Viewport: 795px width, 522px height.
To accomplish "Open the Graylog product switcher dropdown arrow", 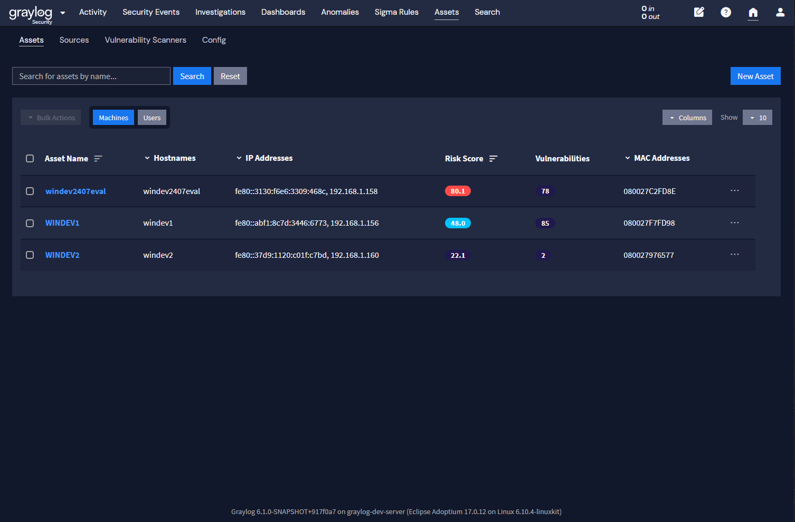I will (x=63, y=13).
